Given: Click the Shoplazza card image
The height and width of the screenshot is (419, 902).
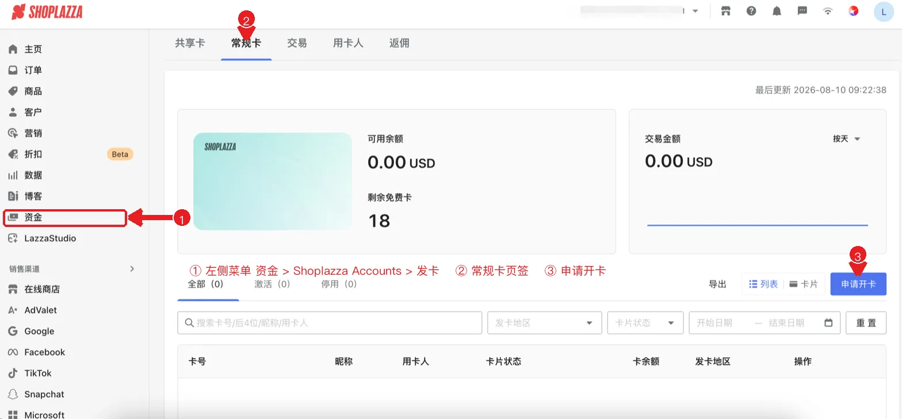Looking at the screenshot, I should pos(273,181).
